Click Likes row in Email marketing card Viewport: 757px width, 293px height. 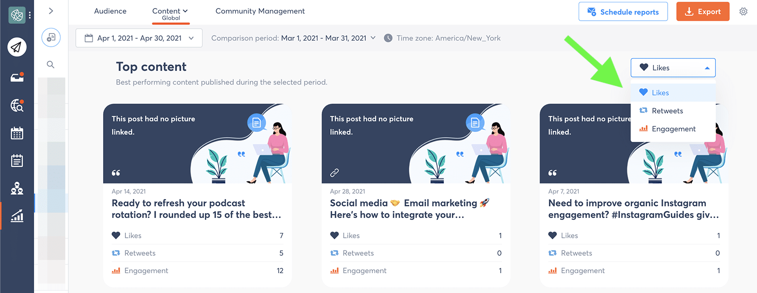416,235
